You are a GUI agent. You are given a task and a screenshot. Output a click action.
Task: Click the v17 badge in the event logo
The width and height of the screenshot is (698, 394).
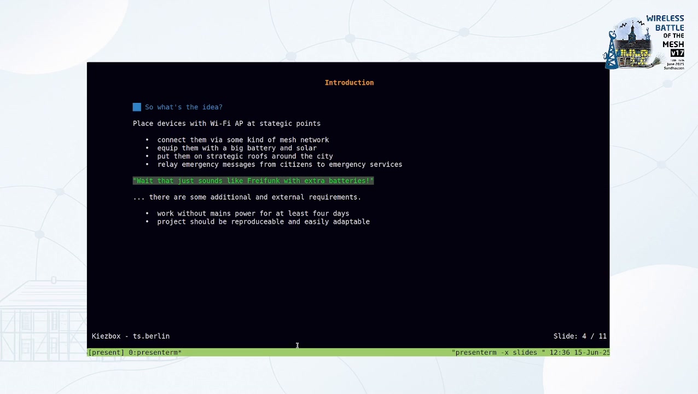point(677,53)
